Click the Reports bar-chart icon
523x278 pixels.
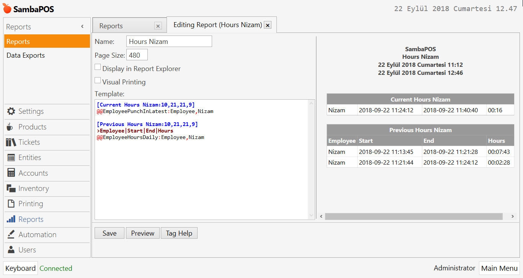pyautogui.click(x=12, y=219)
